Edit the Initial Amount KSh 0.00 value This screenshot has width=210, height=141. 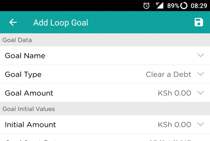[x=174, y=125]
